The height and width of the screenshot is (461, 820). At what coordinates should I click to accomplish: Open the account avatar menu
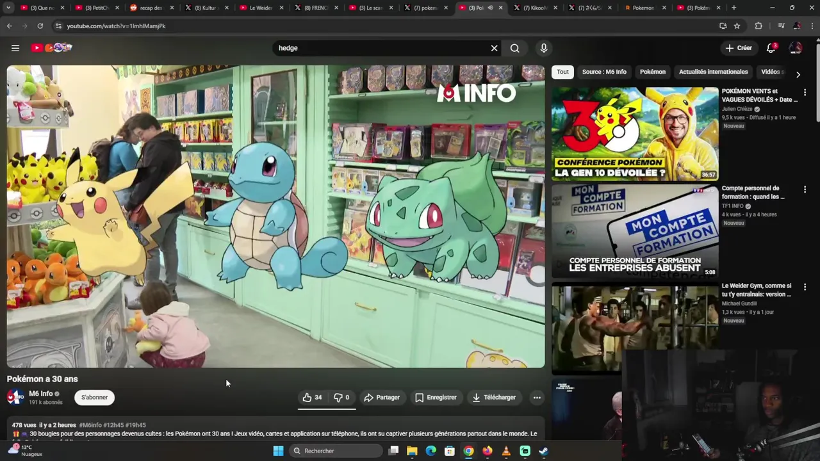[796, 48]
